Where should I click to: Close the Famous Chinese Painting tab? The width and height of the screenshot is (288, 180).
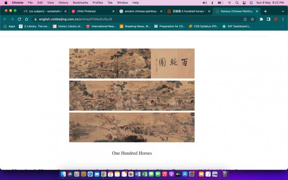[x=257, y=12]
